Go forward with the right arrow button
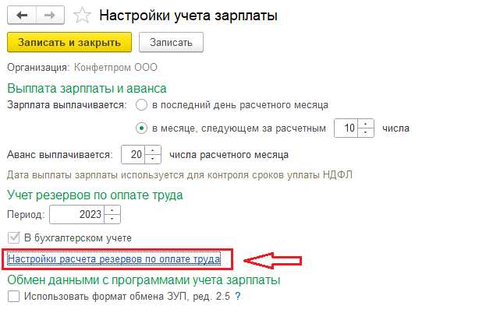The image size is (493, 334). pos(50,15)
